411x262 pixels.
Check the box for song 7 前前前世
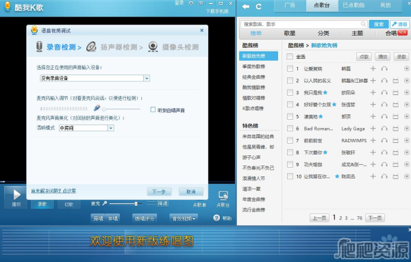pyautogui.click(x=290, y=140)
